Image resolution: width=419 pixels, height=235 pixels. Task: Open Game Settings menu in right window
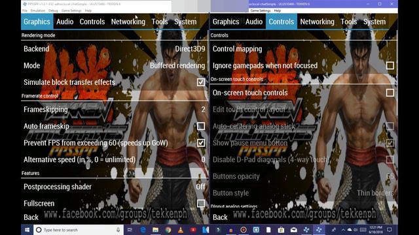261,10
